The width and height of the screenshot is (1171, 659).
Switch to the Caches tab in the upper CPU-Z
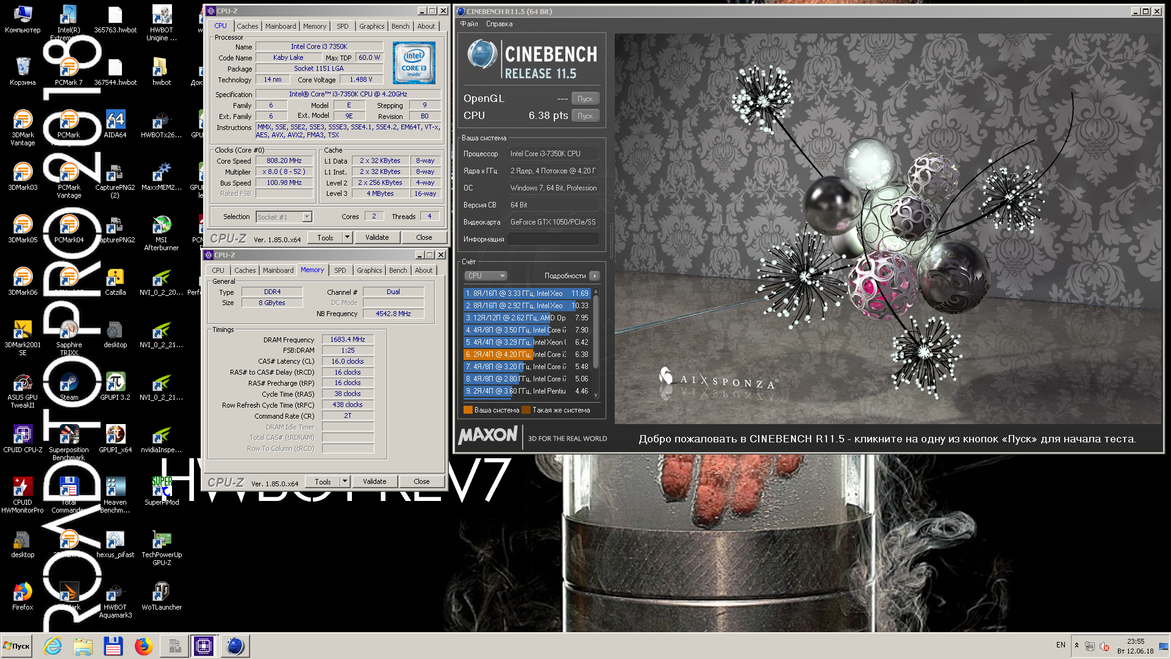(x=248, y=26)
